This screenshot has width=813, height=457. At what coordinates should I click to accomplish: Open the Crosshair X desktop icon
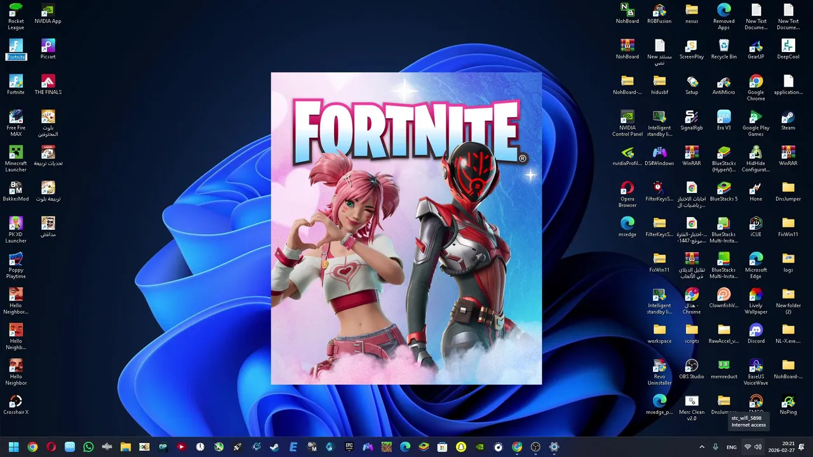click(x=16, y=404)
